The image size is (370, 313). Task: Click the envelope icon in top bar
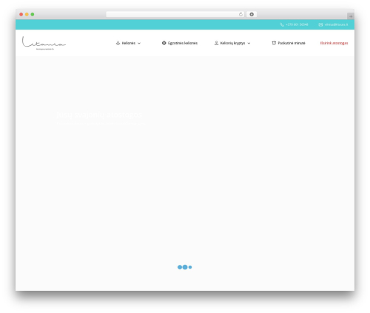pyautogui.click(x=320, y=24)
